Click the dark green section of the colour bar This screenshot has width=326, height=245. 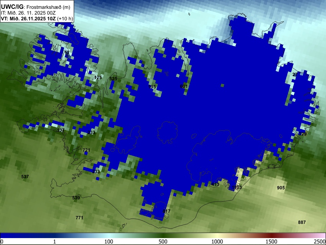coord(163,236)
